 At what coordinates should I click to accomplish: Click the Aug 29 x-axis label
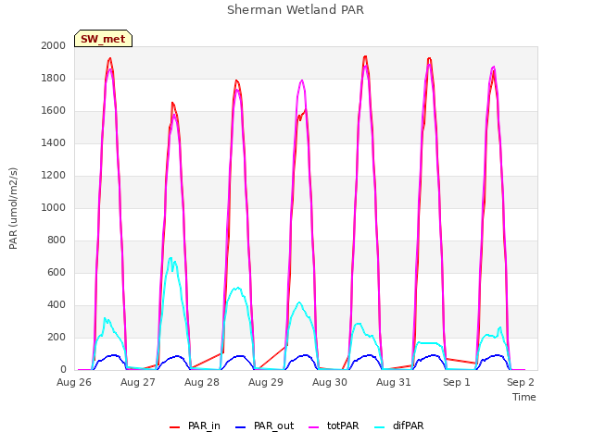tap(266, 382)
